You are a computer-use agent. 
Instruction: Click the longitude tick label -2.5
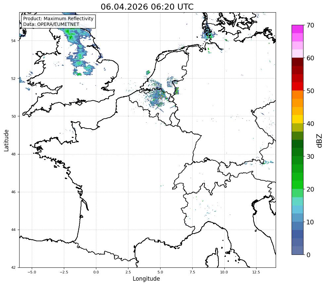tap(64, 272)
